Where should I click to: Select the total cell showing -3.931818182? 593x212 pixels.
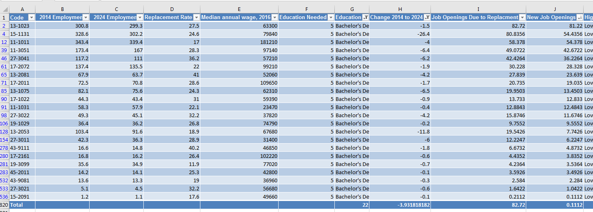pyautogui.click(x=400, y=205)
